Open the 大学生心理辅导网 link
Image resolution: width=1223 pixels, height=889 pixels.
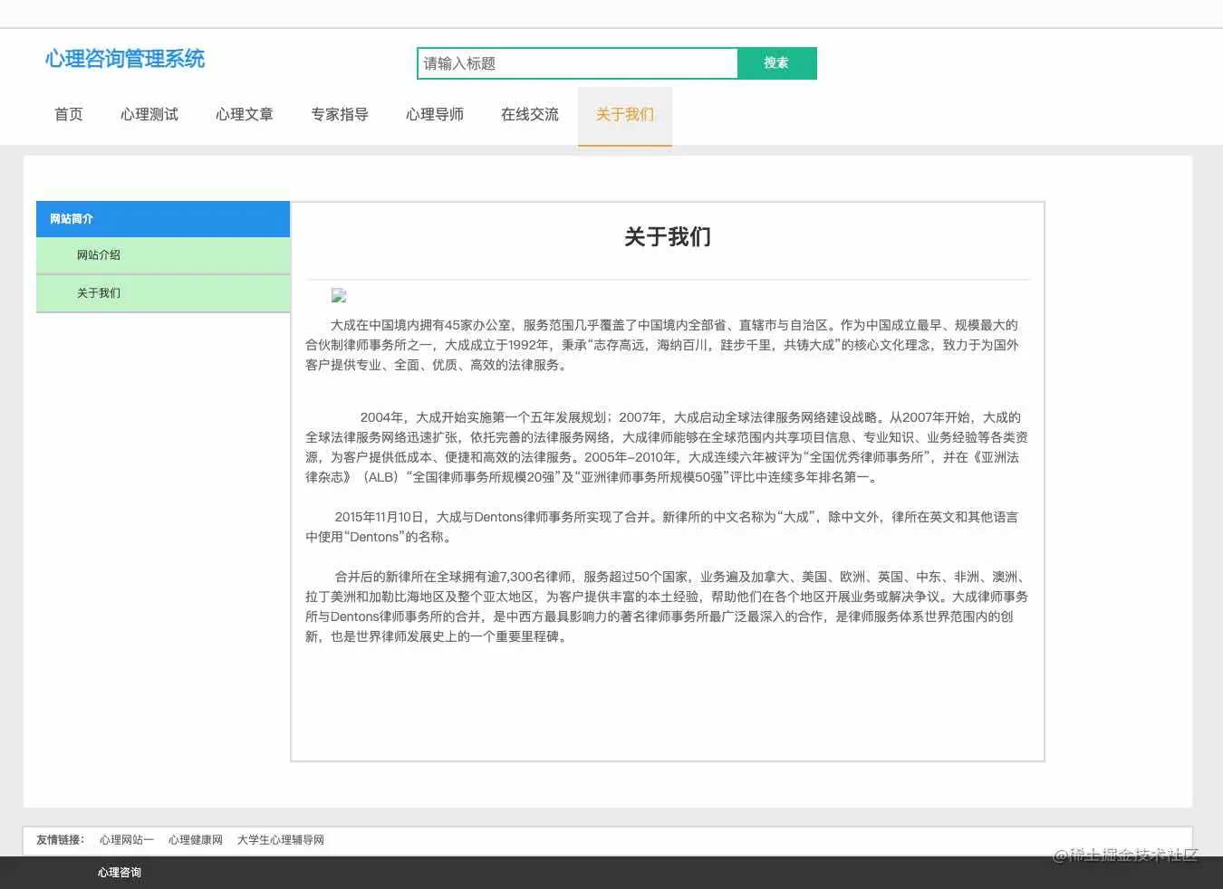[281, 840]
